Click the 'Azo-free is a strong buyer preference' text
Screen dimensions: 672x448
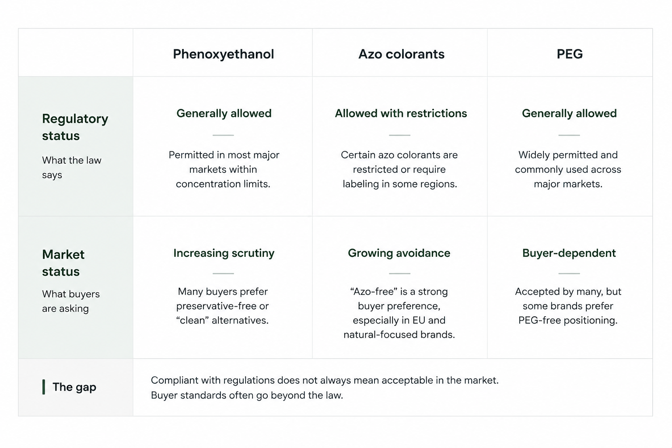399,299
